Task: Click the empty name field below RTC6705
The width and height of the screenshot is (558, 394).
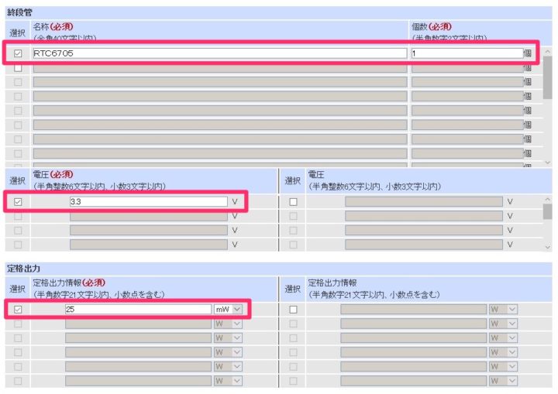Action: click(x=219, y=68)
